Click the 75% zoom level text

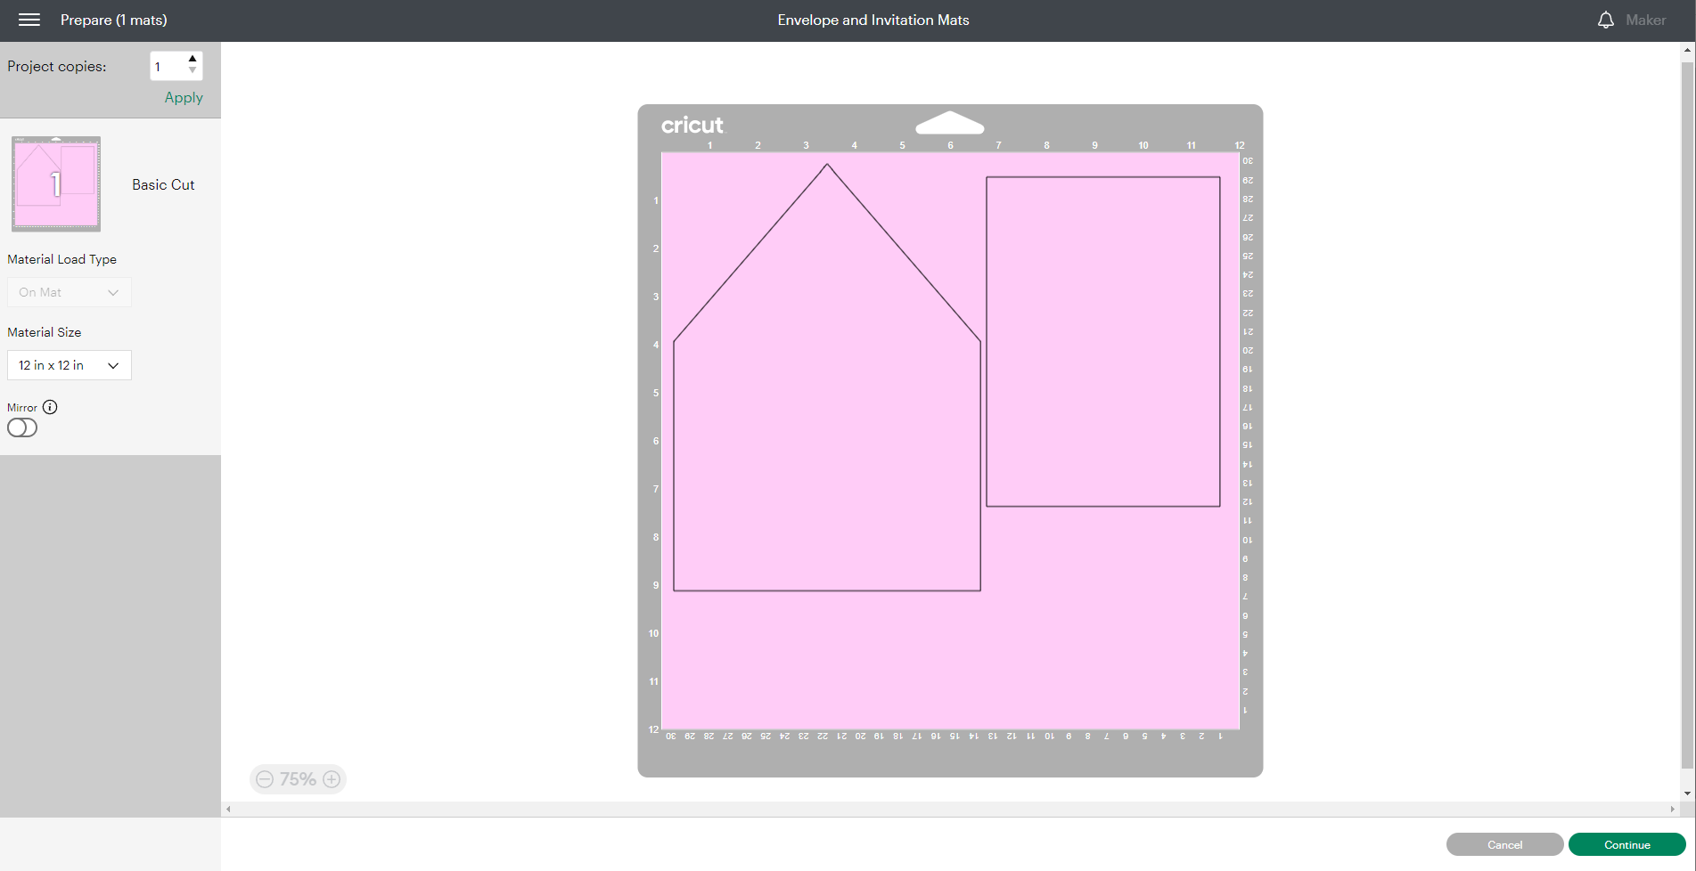[298, 779]
